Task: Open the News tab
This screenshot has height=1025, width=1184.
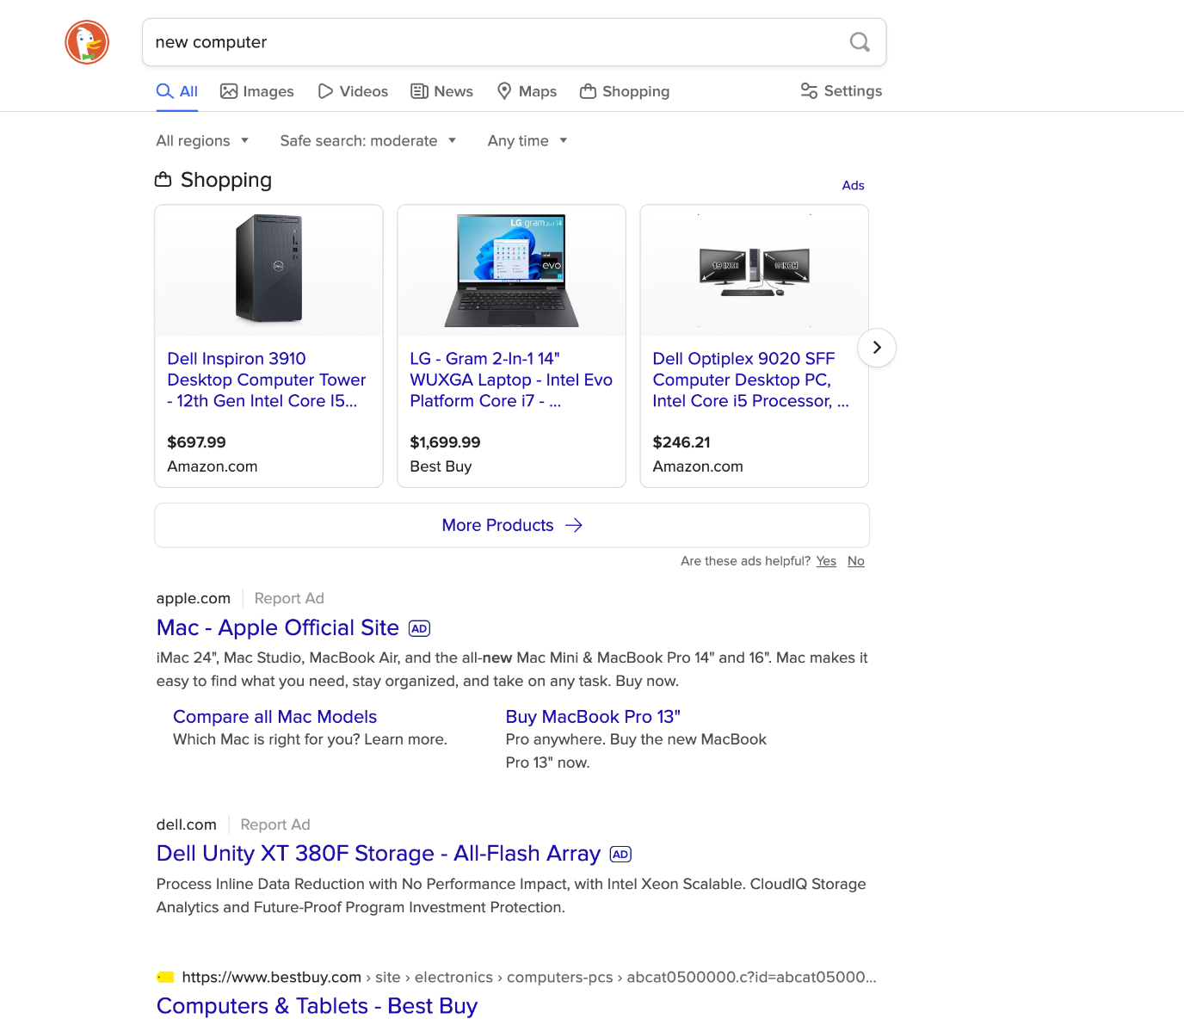Action: tap(442, 91)
